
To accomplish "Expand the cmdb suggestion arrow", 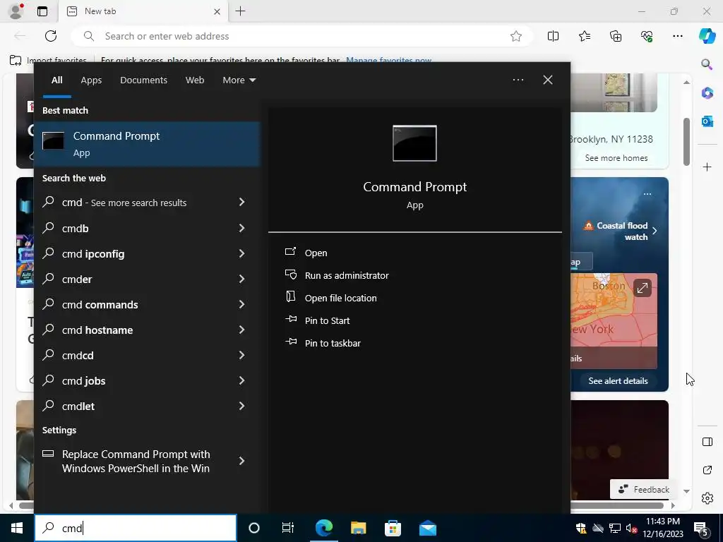I will click(241, 228).
